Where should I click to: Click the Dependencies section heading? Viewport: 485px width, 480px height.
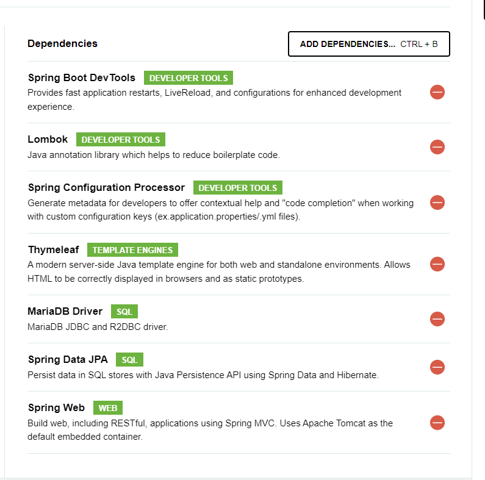[62, 43]
